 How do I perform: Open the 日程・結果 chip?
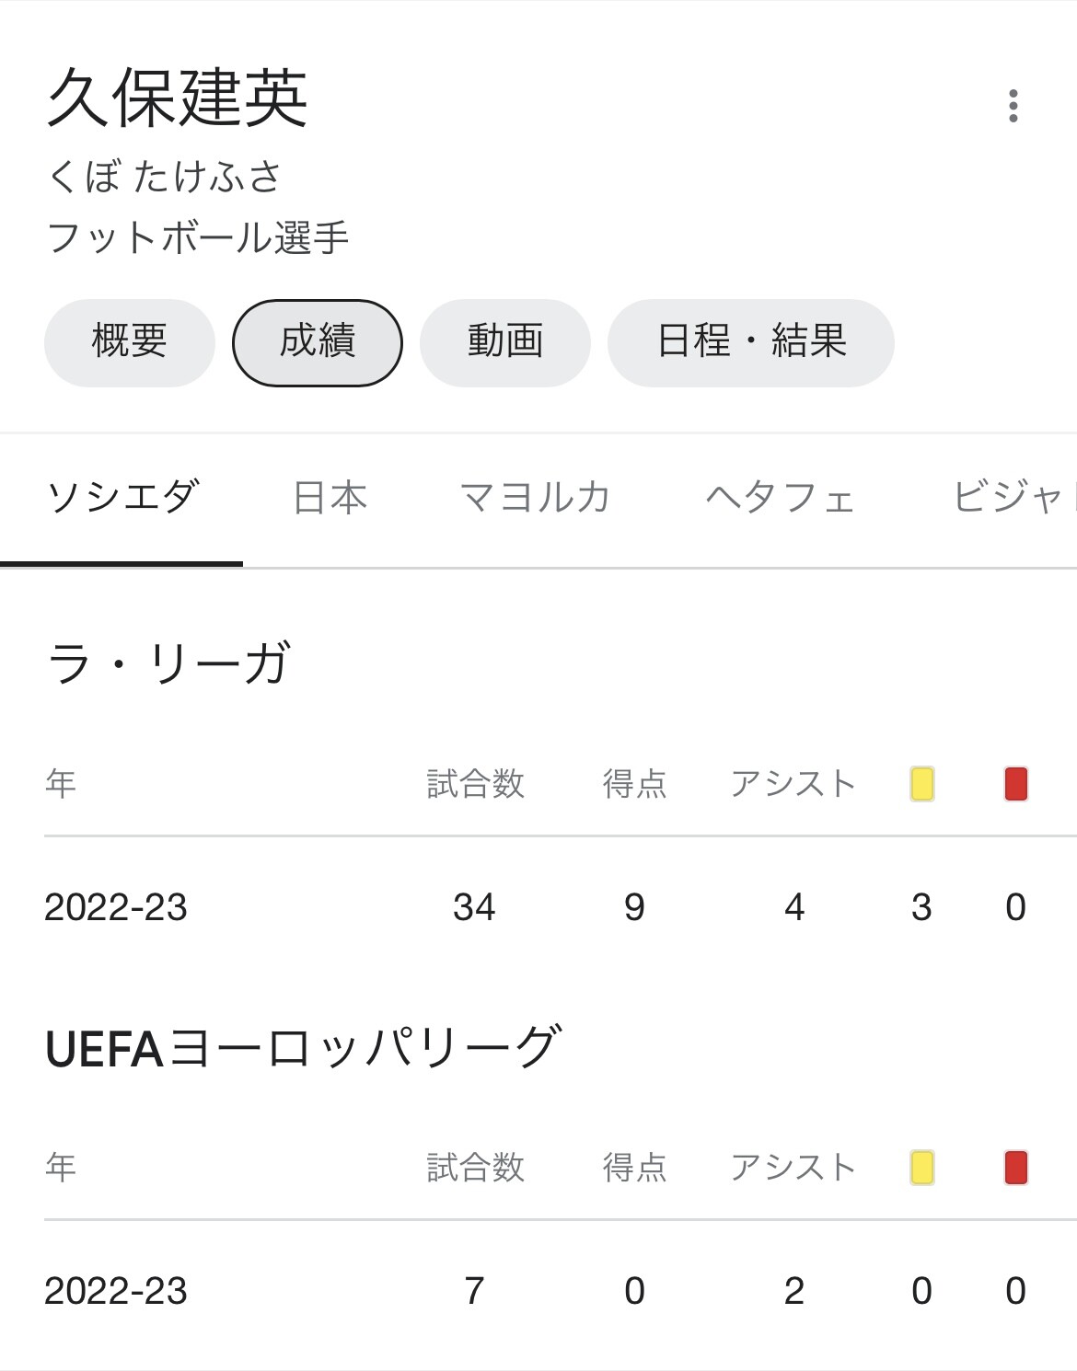751,342
